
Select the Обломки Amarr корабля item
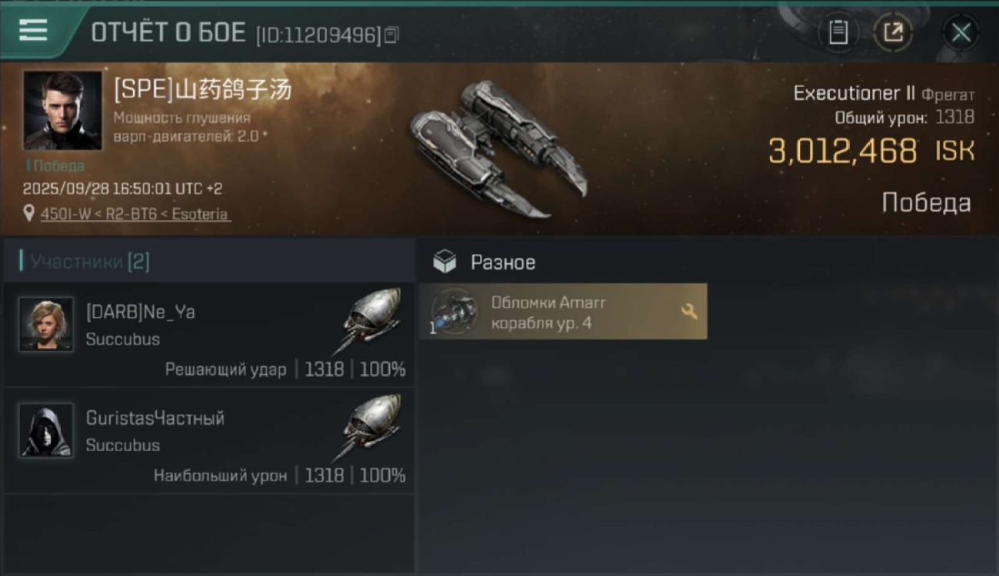(563, 312)
